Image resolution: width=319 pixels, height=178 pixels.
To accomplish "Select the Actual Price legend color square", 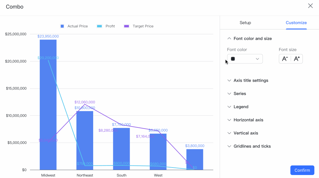I will pyautogui.click(x=62, y=26).
